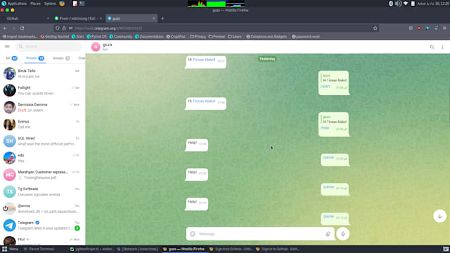Open the System menu in the top panel
The height and width of the screenshot is (253, 450).
(50, 3)
